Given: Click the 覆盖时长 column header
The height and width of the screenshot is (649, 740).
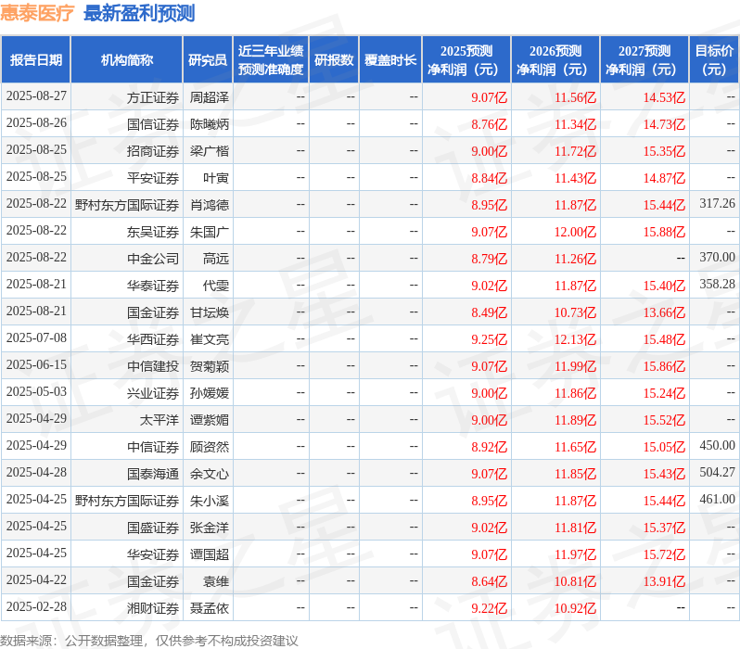Looking at the screenshot, I should pos(390,60).
